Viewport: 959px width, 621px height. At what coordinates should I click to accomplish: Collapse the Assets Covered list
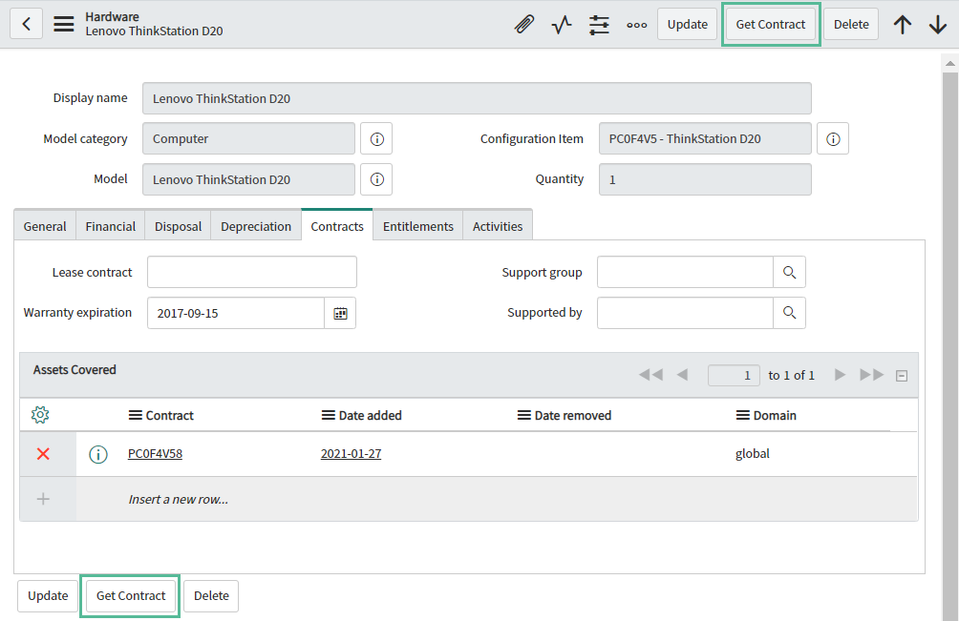(902, 376)
